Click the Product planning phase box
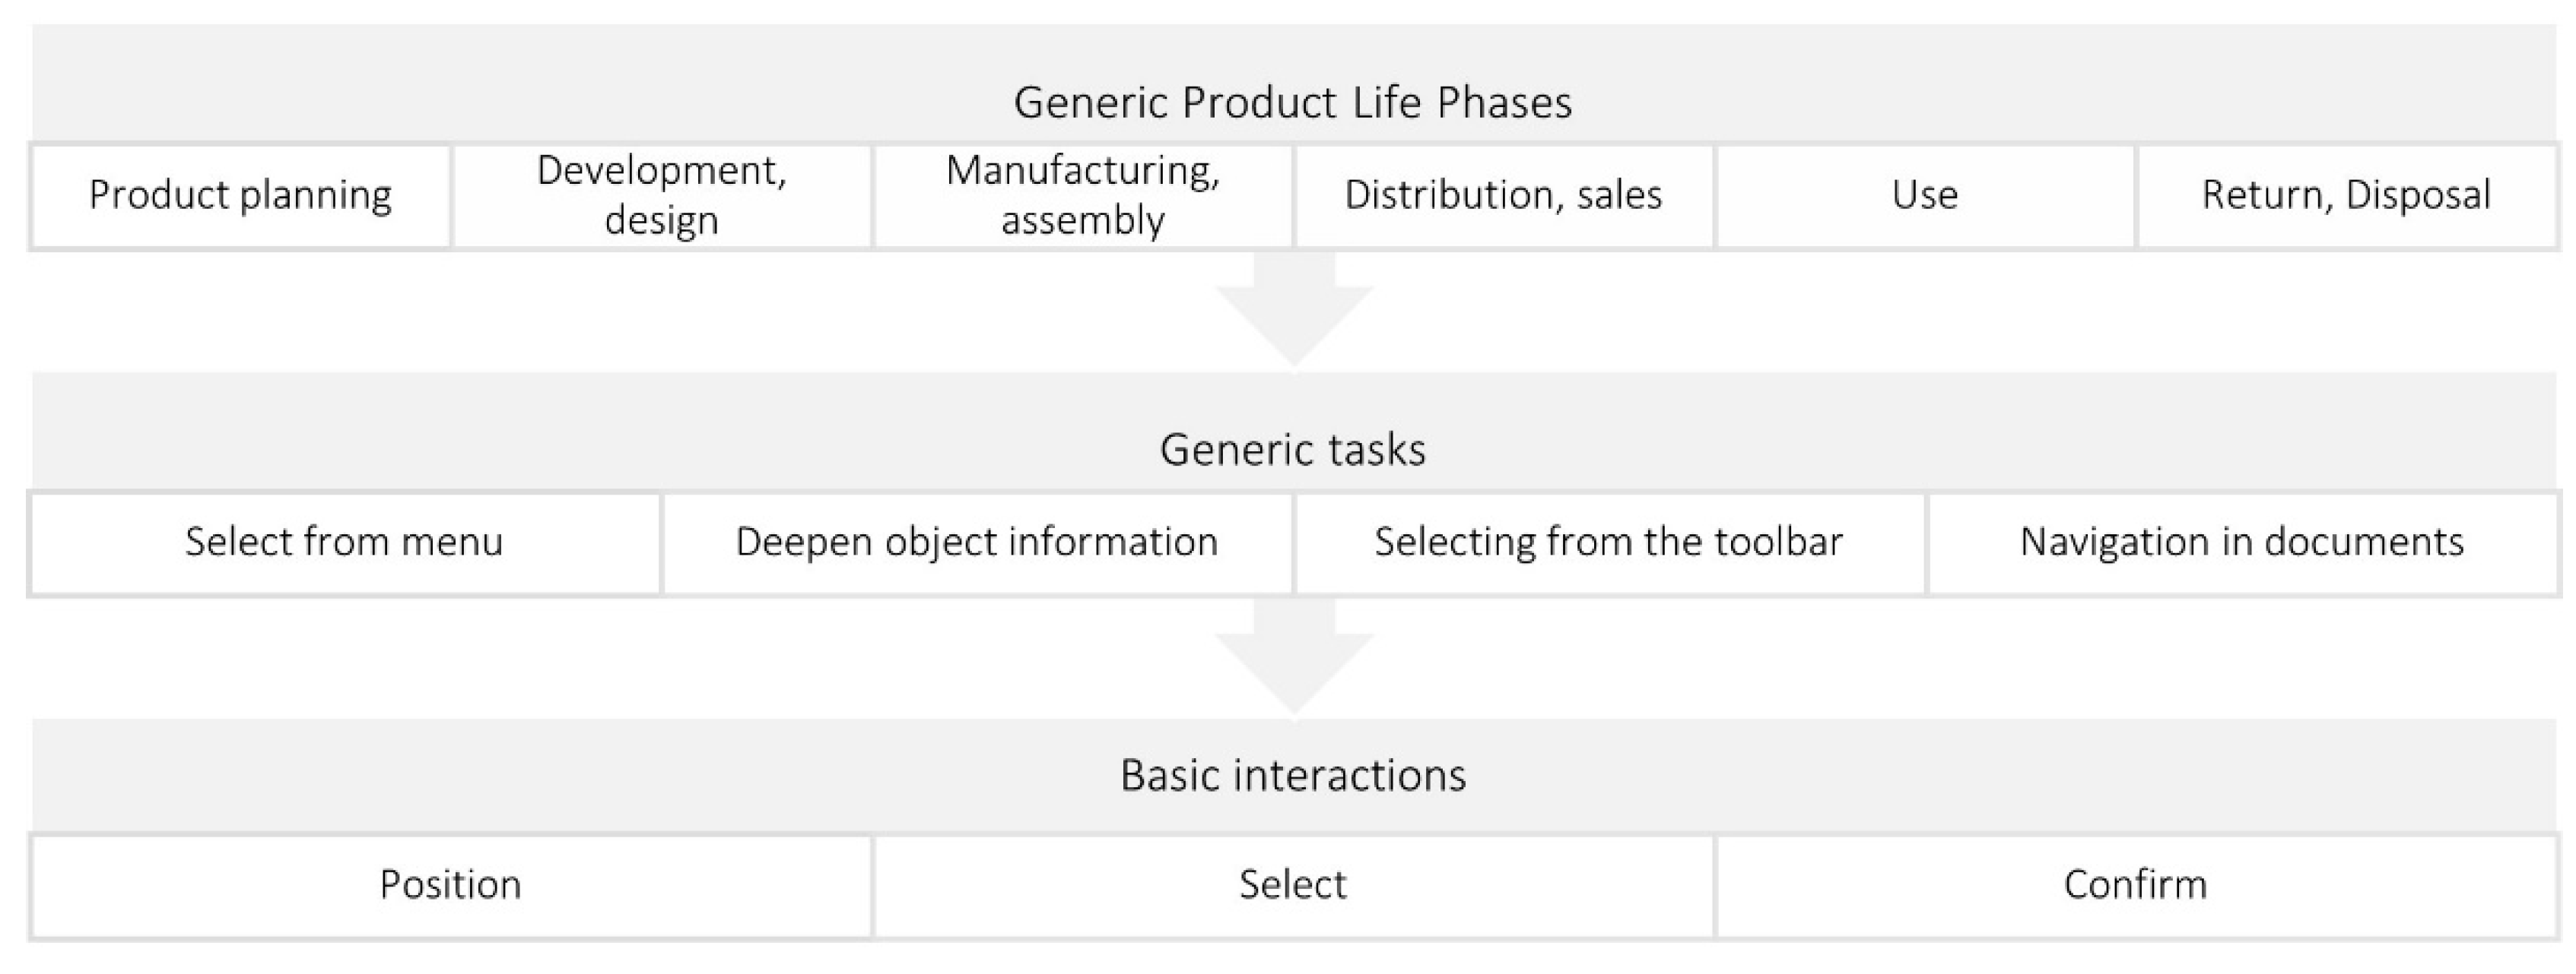 point(240,196)
